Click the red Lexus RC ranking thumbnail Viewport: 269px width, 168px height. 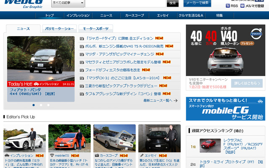[210, 146]
